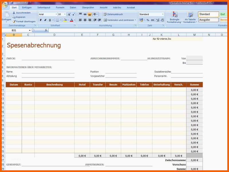Viewport: 229px width, 172px height.
Task: Click the Einfügen paste clipboard icon
Action: (x=6, y=14)
